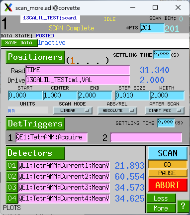Close the scan_more.adl window
Image resolution: width=190 pixels, height=215 pixels.
(178, 7)
